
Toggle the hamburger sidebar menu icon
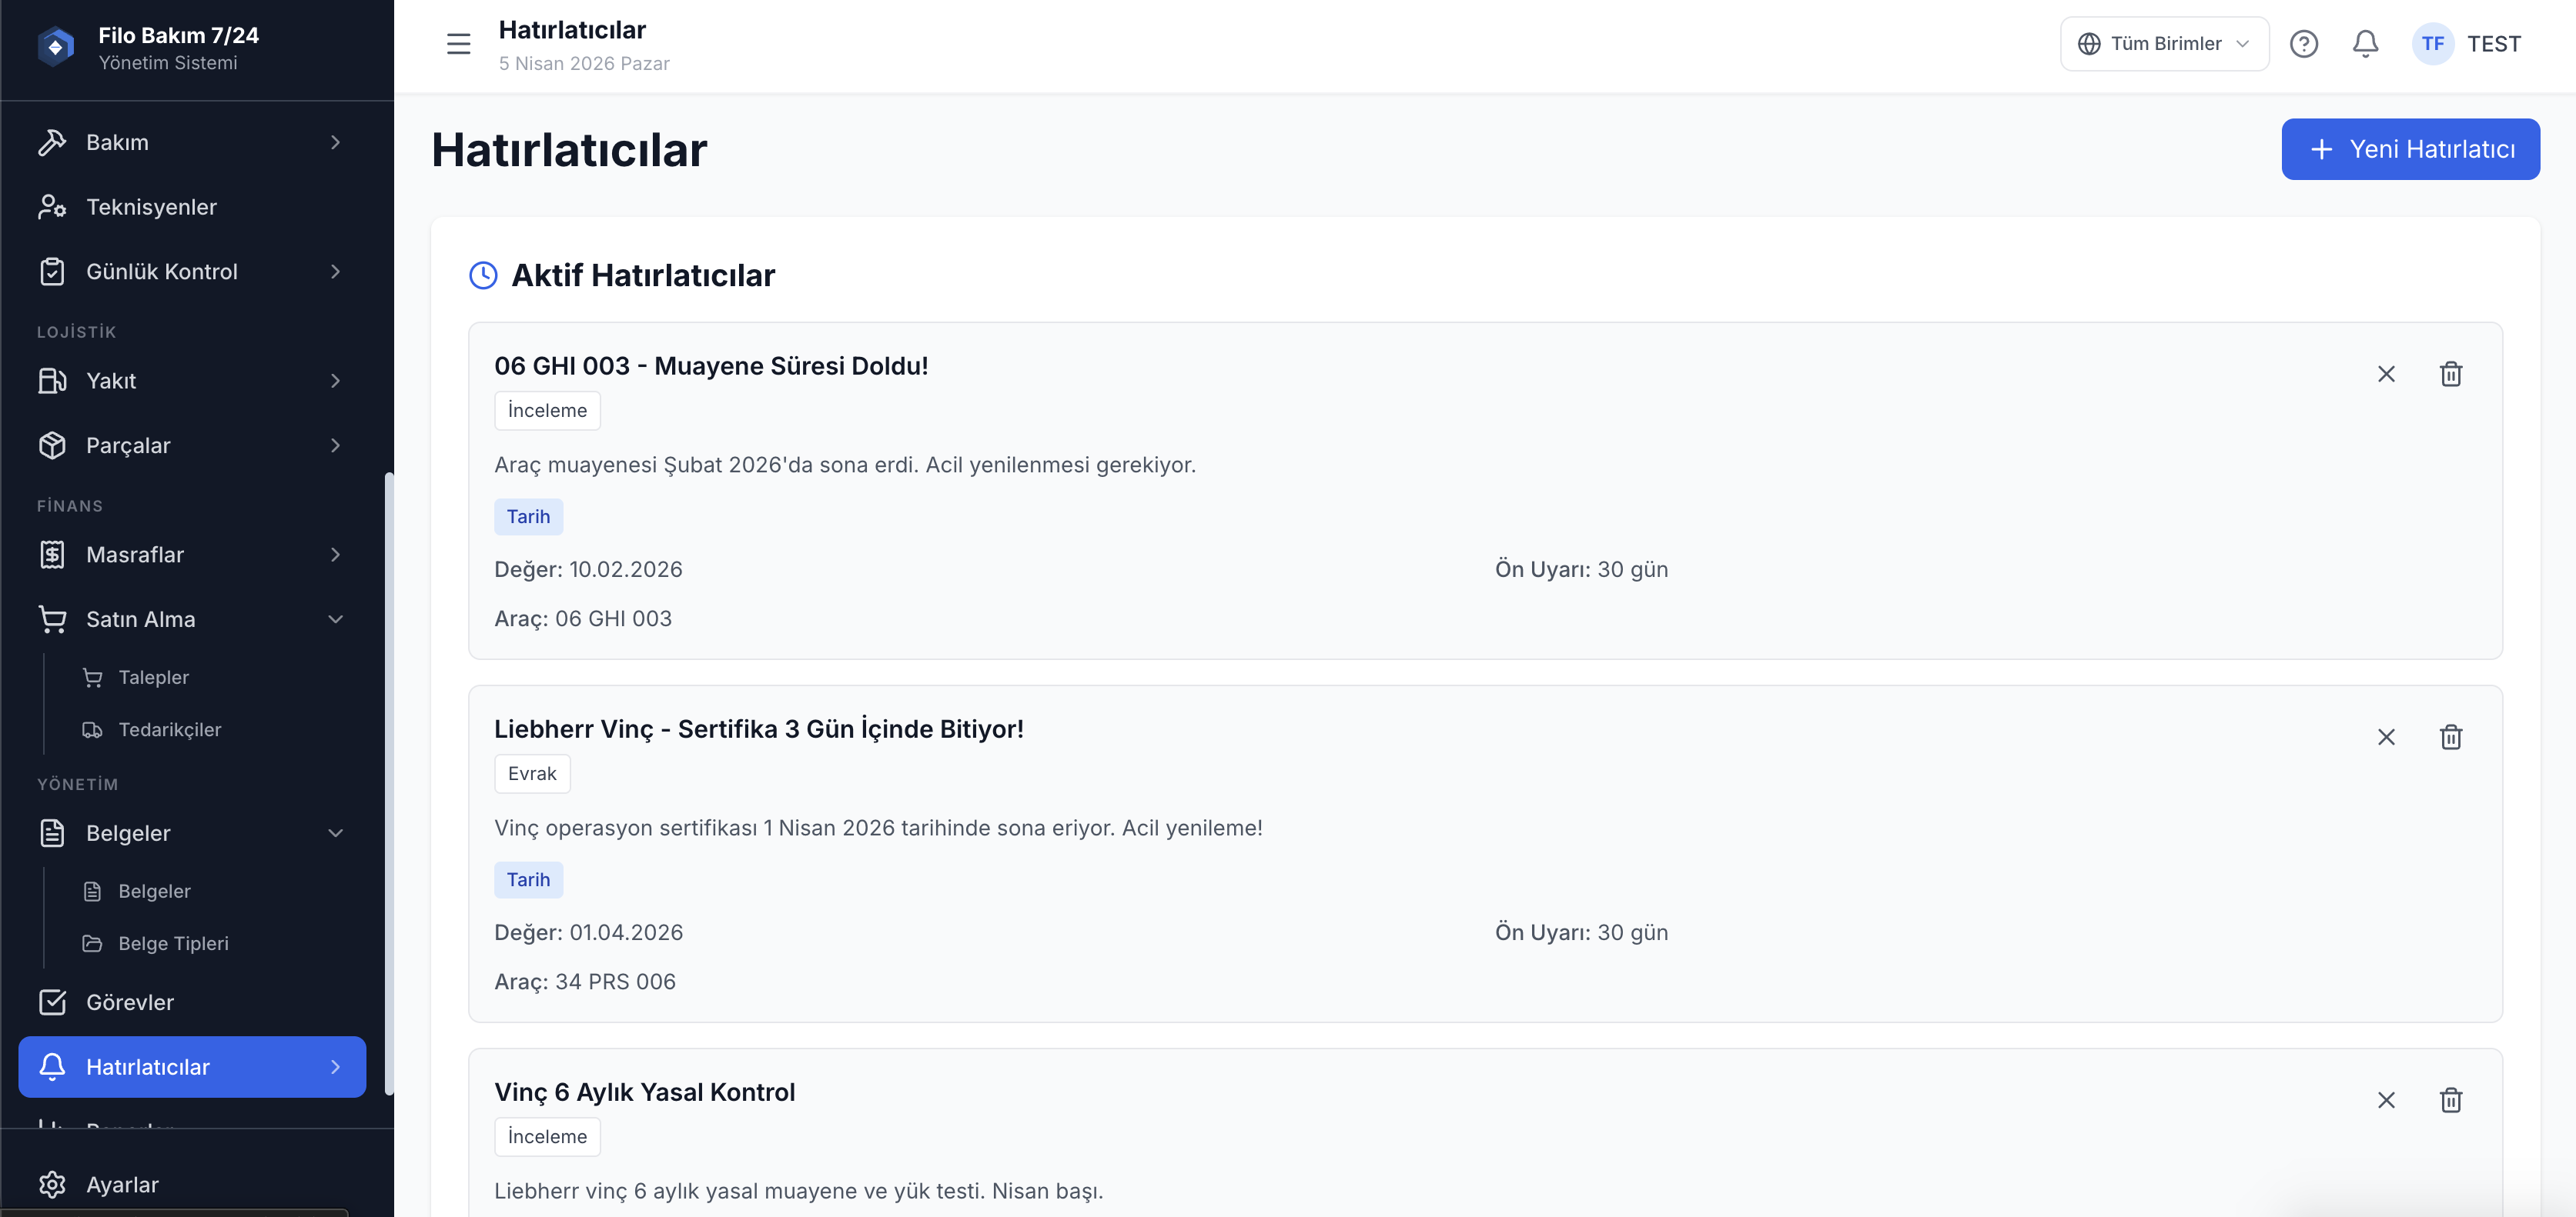click(458, 44)
